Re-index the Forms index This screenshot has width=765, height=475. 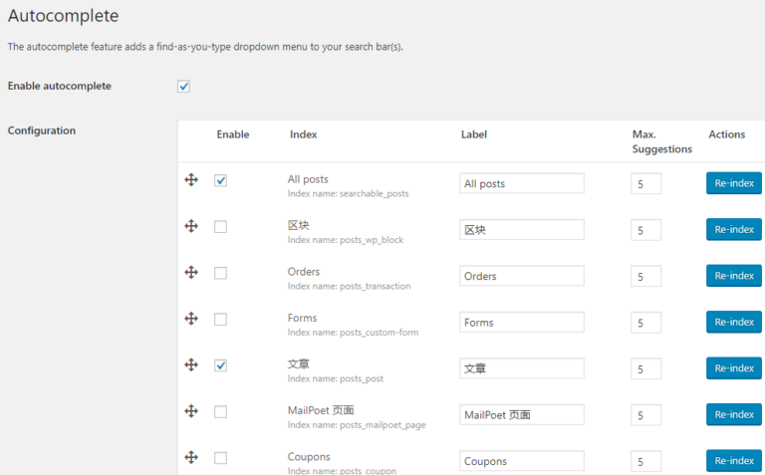click(734, 322)
